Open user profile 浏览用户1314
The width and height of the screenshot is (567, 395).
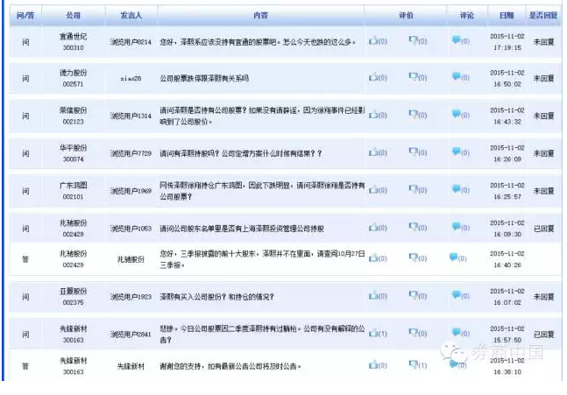click(x=131, y=116)
